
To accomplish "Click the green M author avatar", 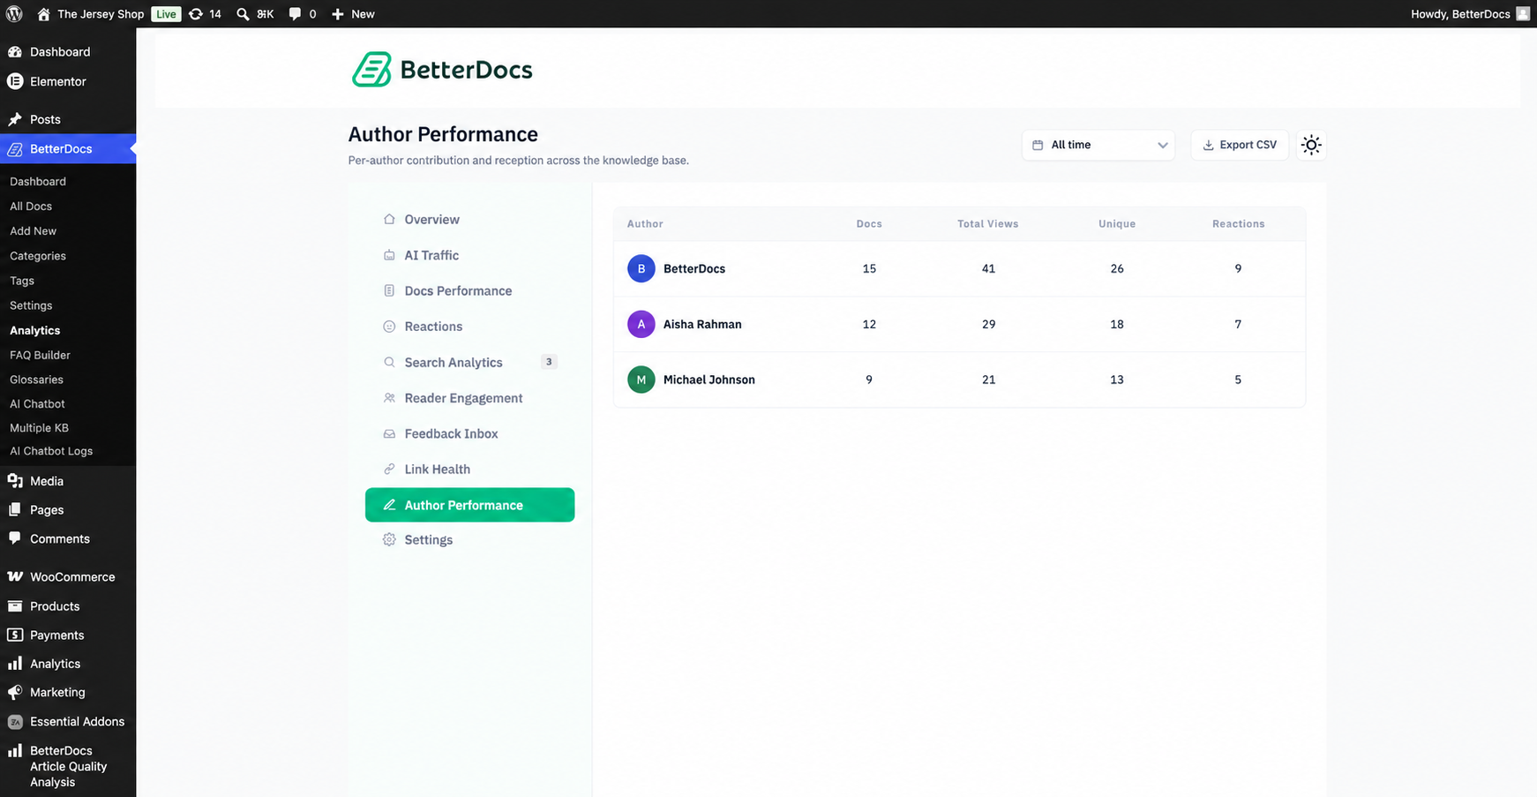I will click(x=641, y=380).
